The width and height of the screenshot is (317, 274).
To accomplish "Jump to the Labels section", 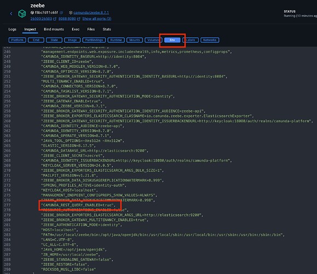I will click(x=191, y=40).
